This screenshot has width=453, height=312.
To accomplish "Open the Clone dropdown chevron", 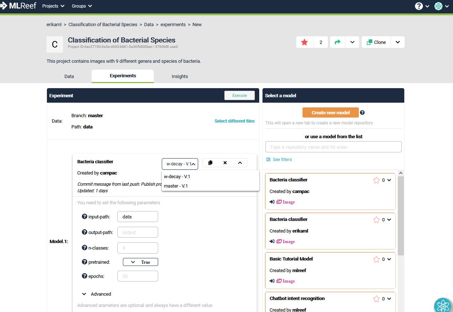I will click(x=397, y=42).
